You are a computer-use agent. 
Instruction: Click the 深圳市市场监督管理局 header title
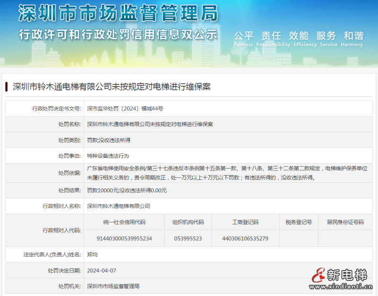pyautogui.click(x=118, y=14)
